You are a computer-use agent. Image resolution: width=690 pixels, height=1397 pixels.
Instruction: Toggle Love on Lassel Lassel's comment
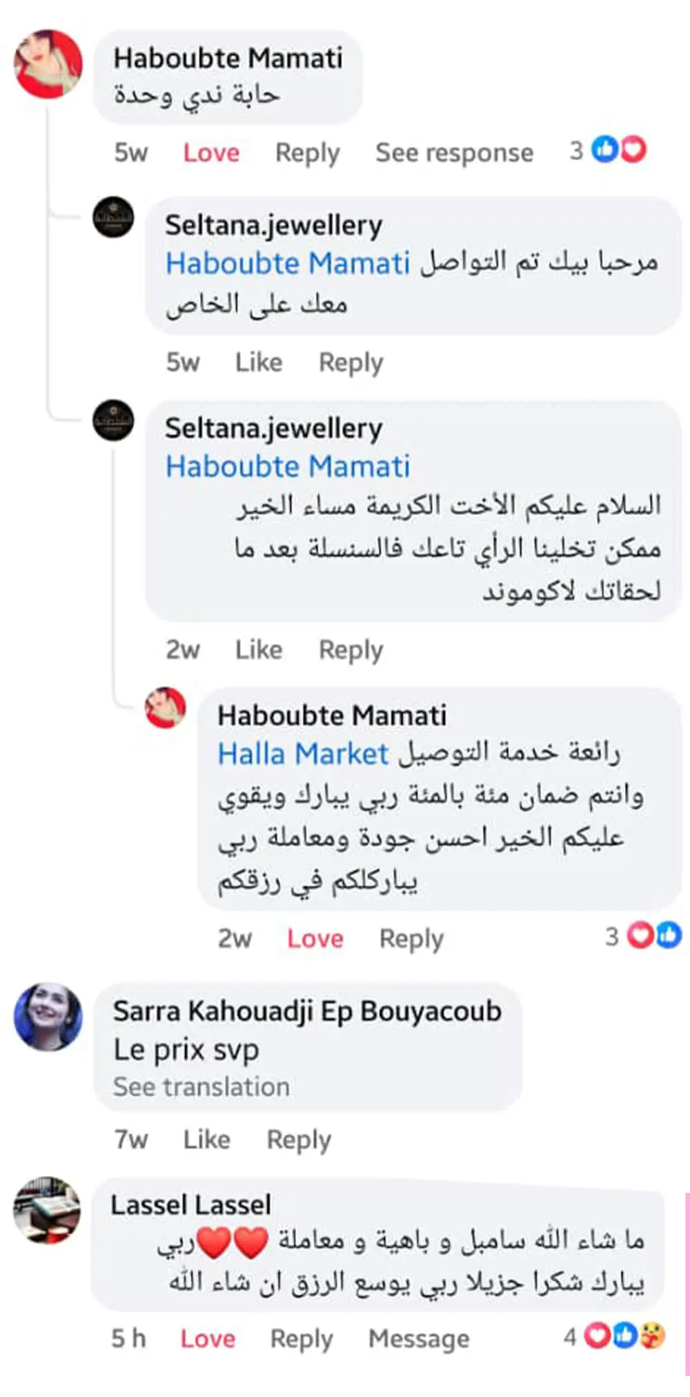[x=208, y=1338]
